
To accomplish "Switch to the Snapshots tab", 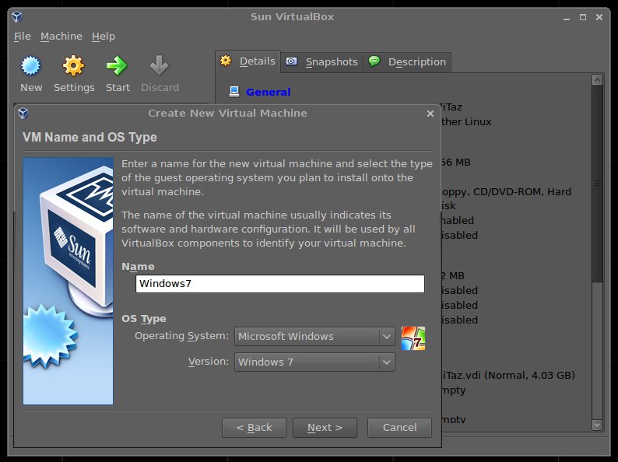I will (322, 62).
